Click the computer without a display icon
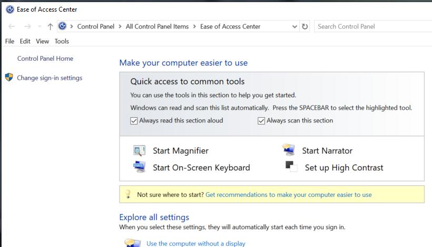Screen dimensions: 432x247 (x=133, y=243)
